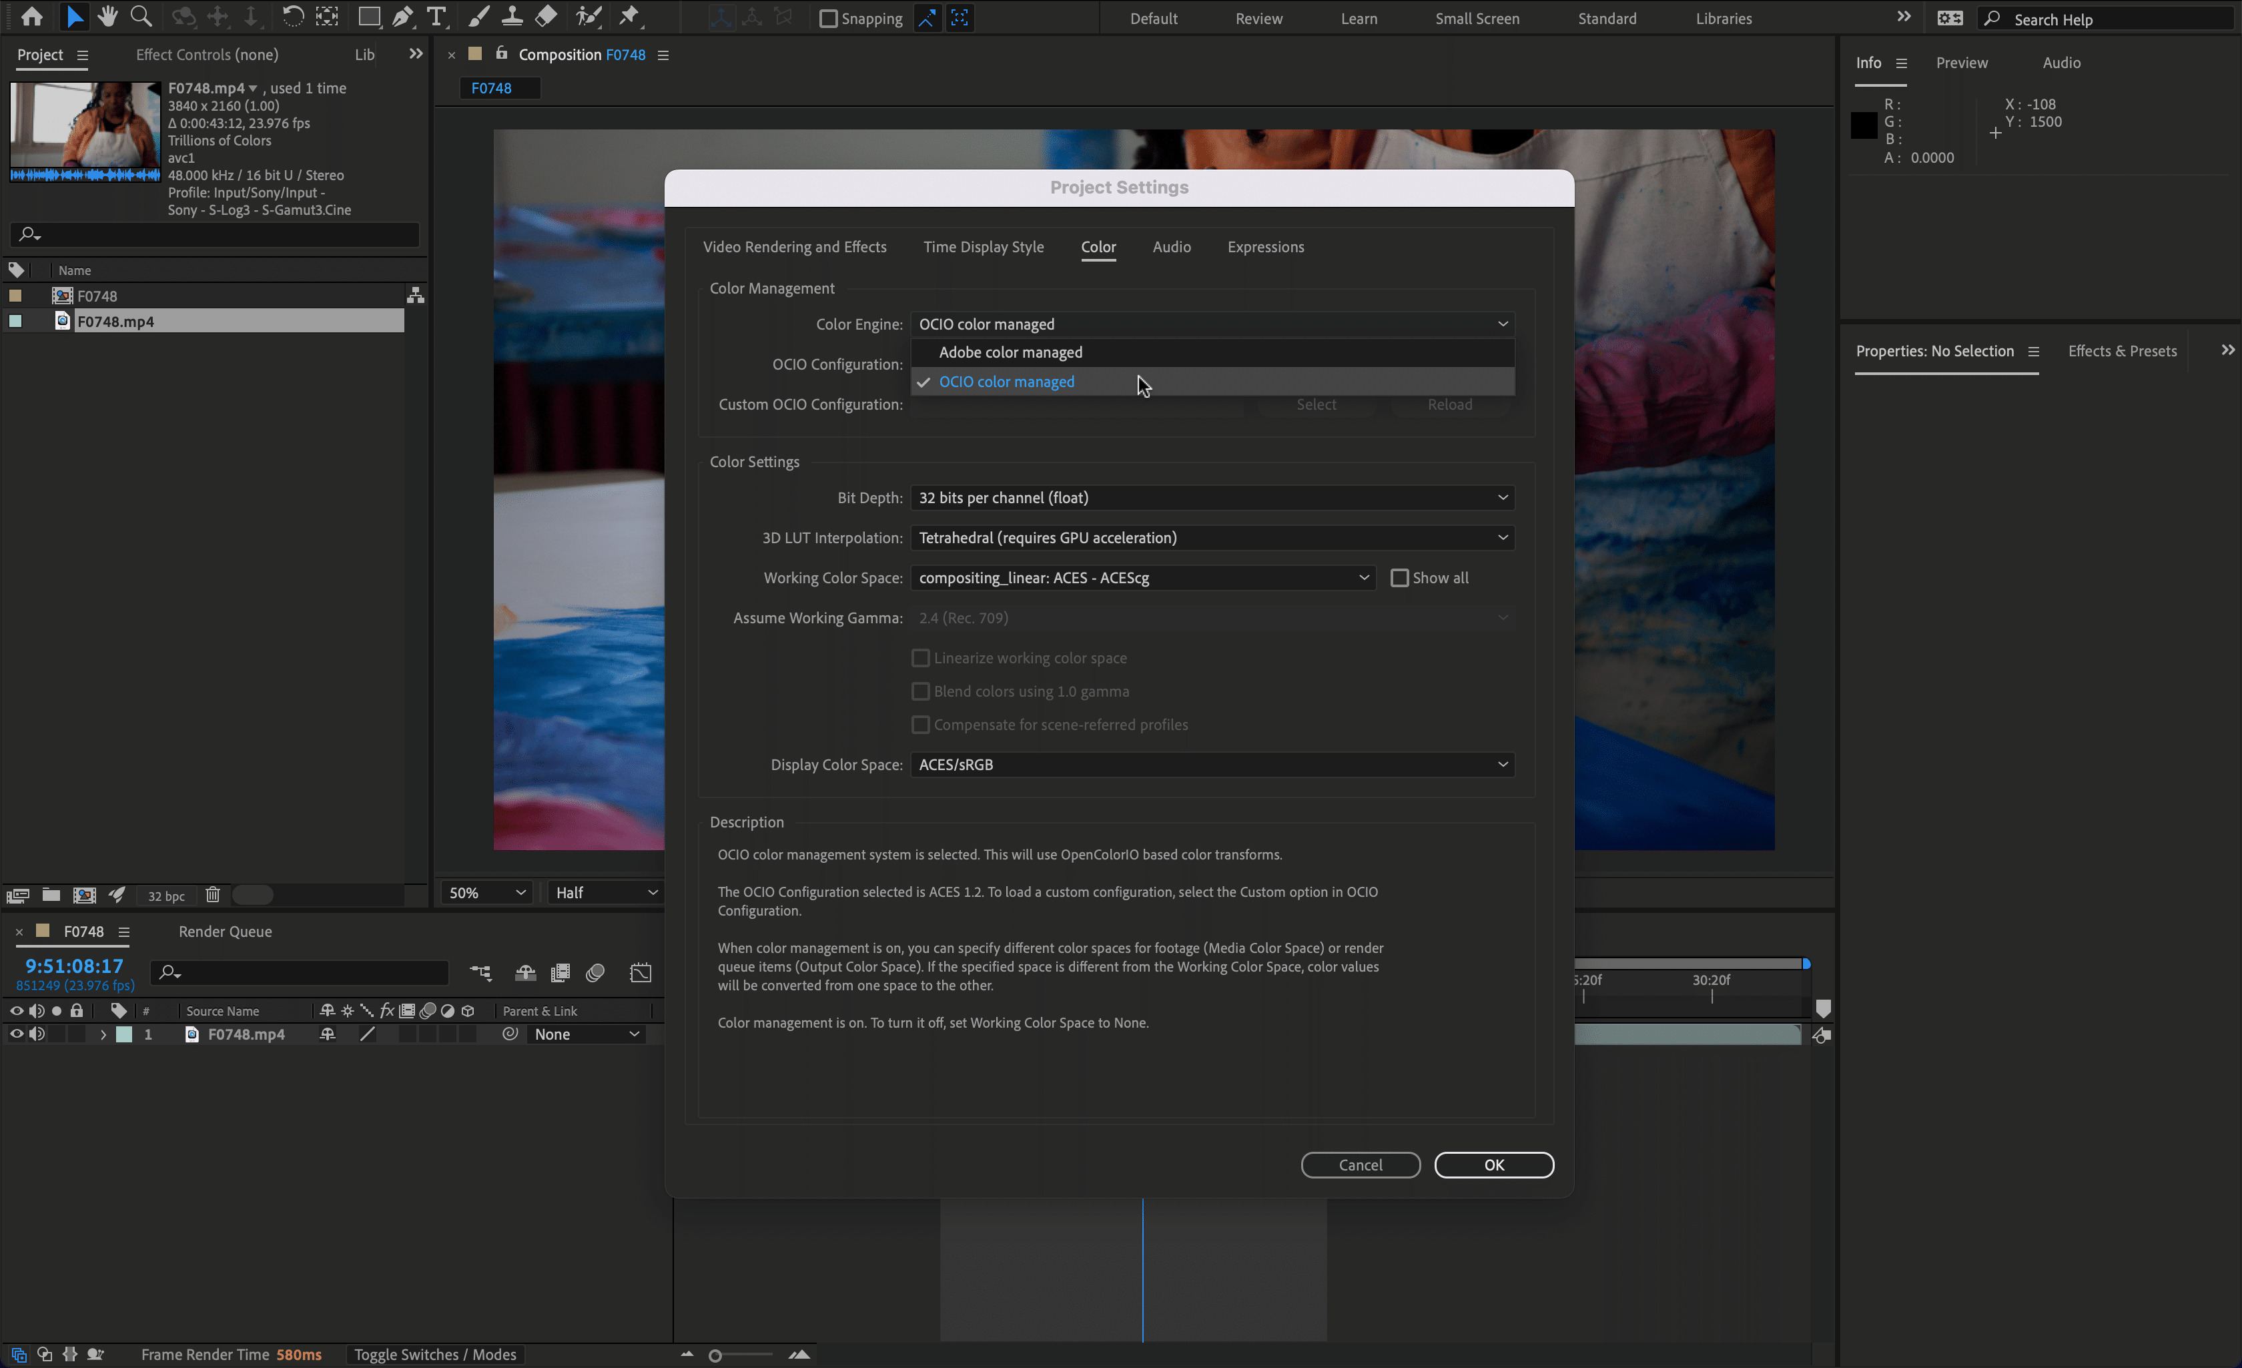This screenshot has width=2242, height=1368.
Task: Select the Hand tool in toolbar
Action: [x=107, y=17]
